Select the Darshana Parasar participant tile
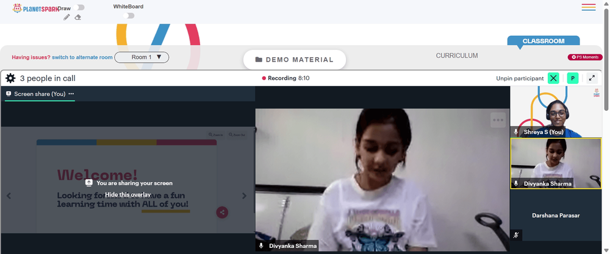Viewport: 610px width, 254px height. pyautogui.click(x=556, y=215)
